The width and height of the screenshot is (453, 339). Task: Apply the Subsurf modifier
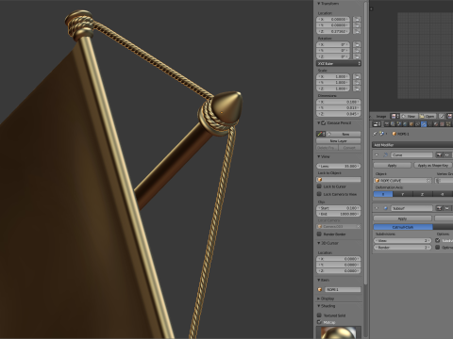point(402,218)
